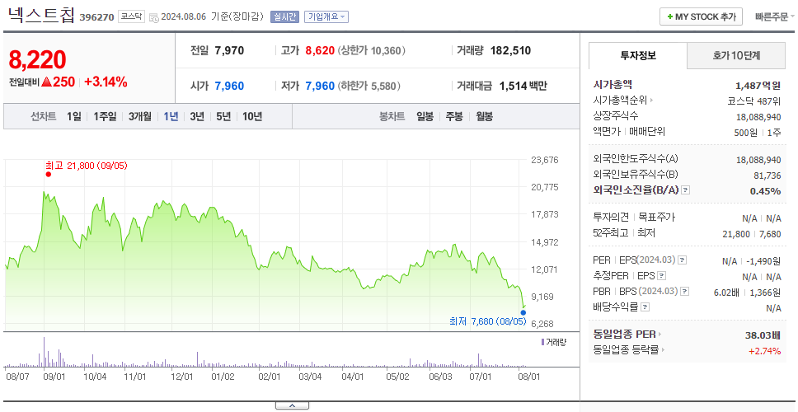This screenshot has width=798, height=412.
Task: Click the 실시간 badge
Action: coord(284,16)
